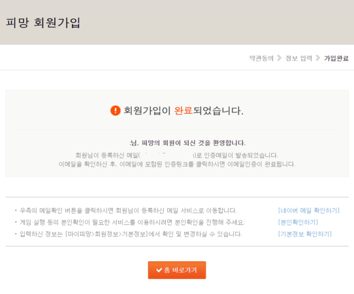Screen dimensions: 354x294
Task: Click the chevron arrow after 정보 입력
Action: (317, 57)
